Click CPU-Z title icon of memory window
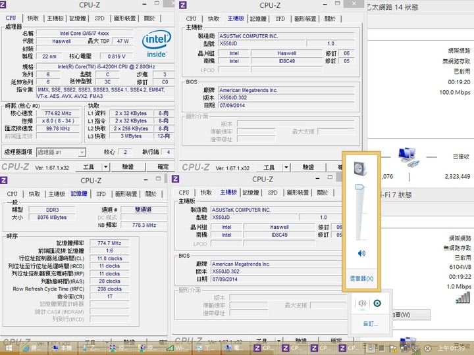Screen dimensions: 474x355 pos(4,181)
